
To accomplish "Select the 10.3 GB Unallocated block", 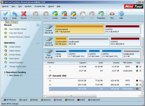I will tap(131, 54).
